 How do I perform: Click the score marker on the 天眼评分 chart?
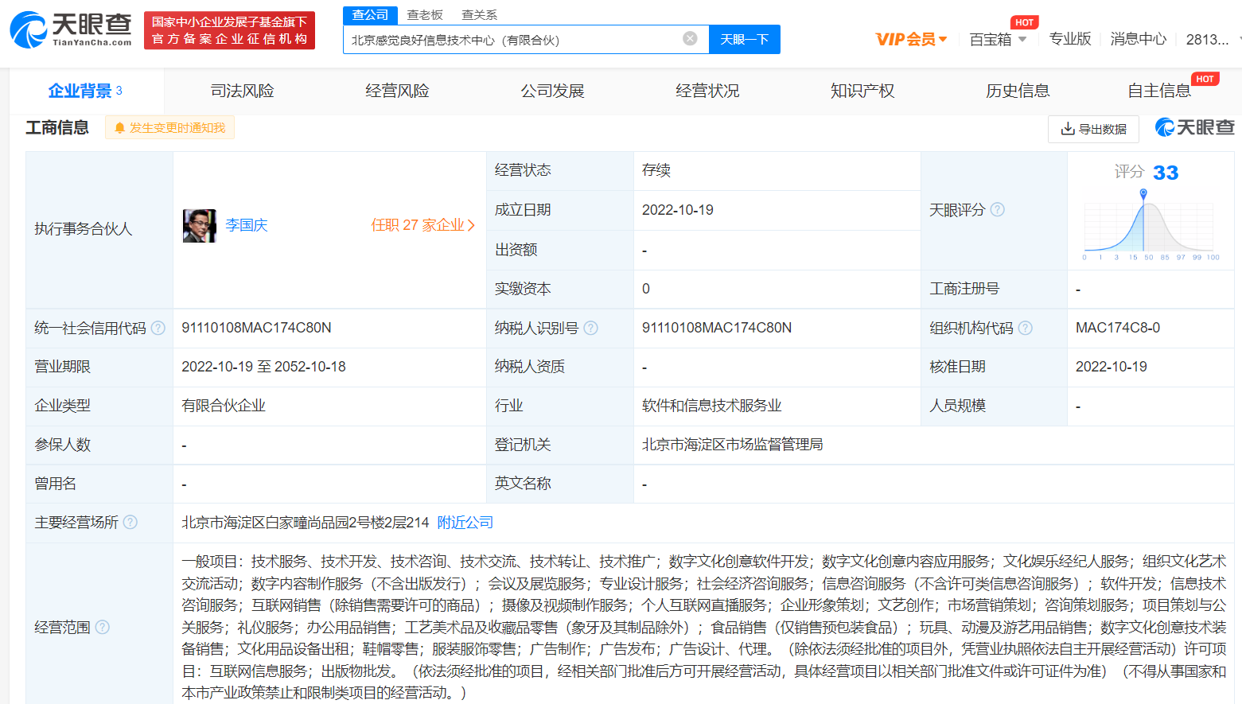coord(1143,192)
